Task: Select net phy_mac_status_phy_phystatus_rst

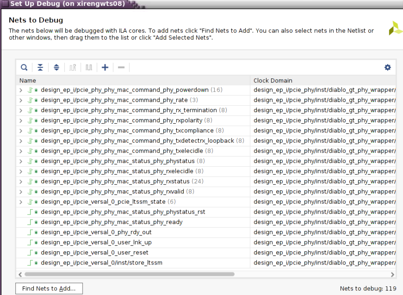Action: coord(123,212)
